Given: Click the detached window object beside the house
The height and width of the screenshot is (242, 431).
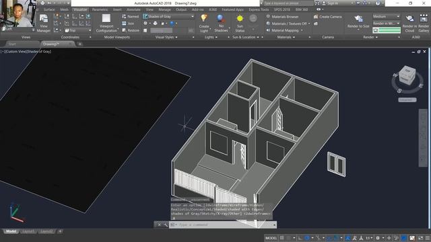Looking at the screenshot, I should click(337, 164).
